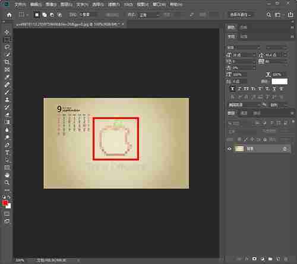Toggle Underline text style
The image size is (297, 264).
274,89
